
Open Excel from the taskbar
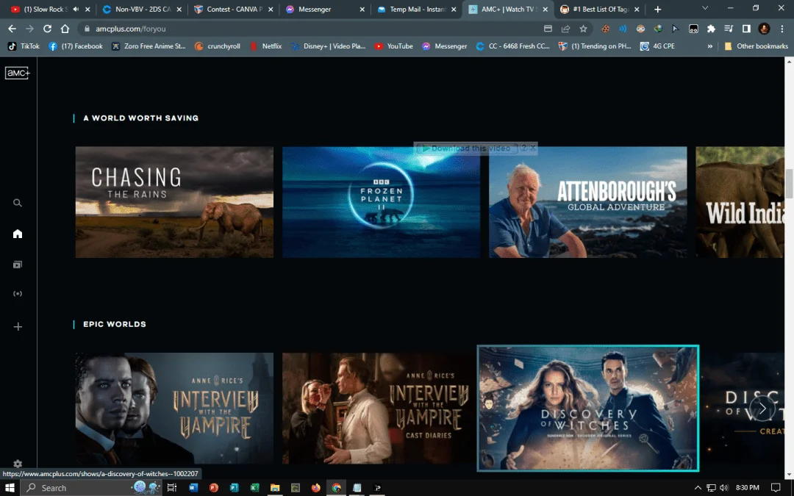[x=254, y=487]
